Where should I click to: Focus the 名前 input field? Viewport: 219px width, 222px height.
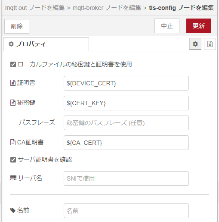click(126, 211)
